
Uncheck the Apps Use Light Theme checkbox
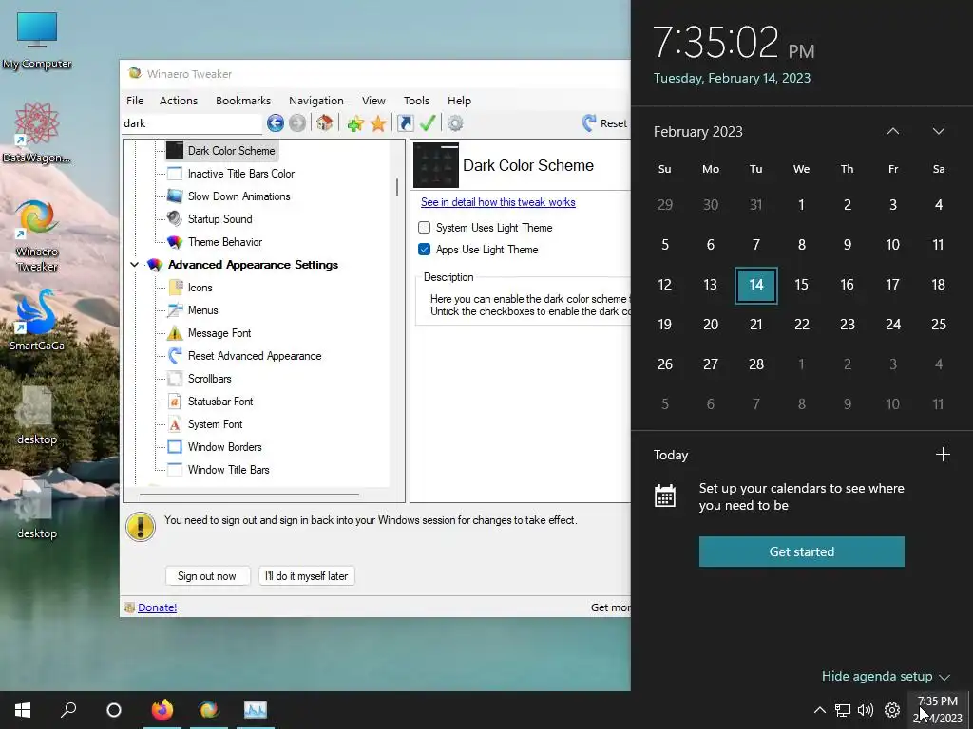(x=425, y=250)
